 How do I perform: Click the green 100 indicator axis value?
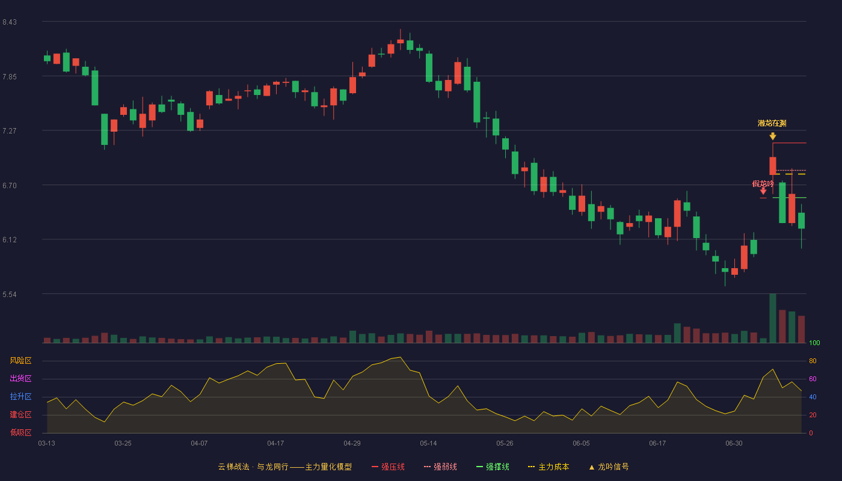point(814,343)
